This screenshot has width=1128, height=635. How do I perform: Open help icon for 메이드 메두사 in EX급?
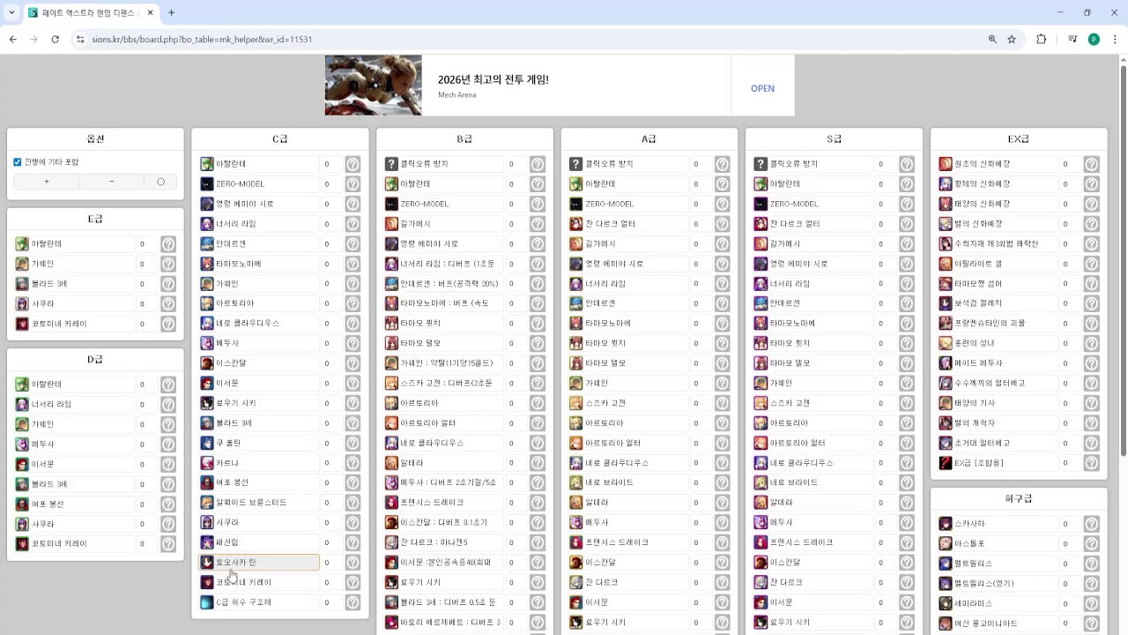(x=1091, y=363)
